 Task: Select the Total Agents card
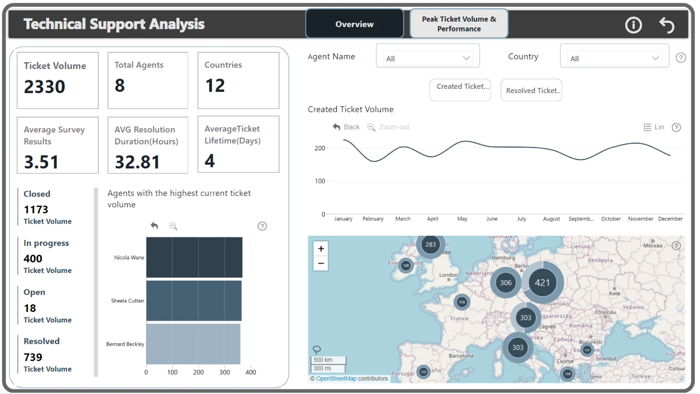(148, 80)
